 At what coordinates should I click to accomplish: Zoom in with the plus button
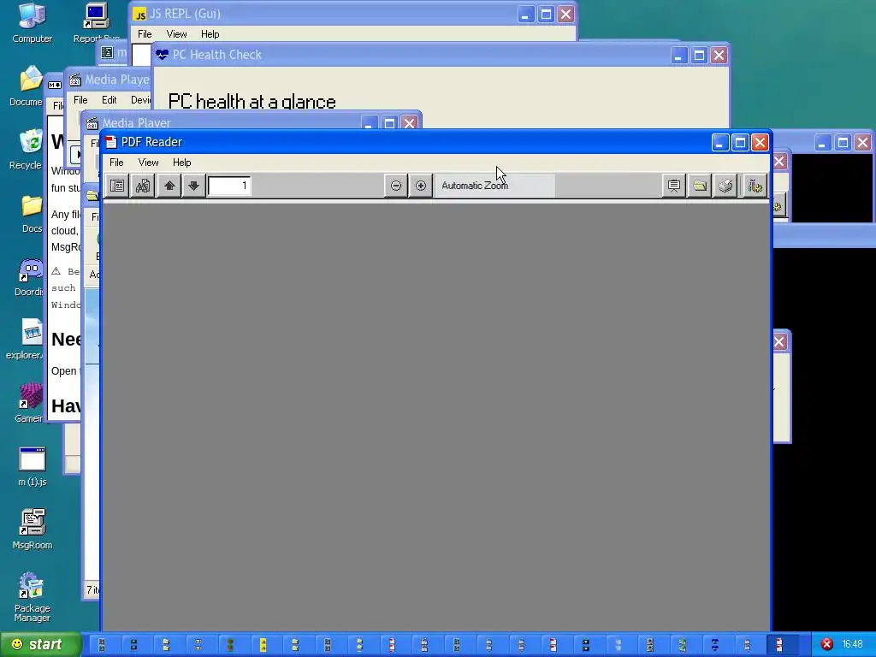pos(421,186)
